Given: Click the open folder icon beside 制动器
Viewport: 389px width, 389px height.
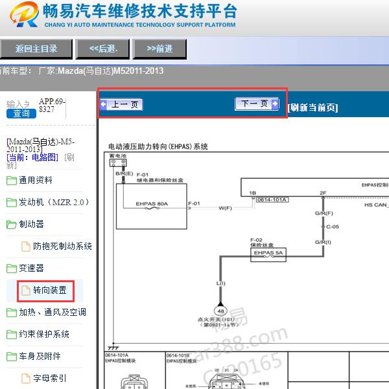Looking at the screenshot, I should point(12,225).
